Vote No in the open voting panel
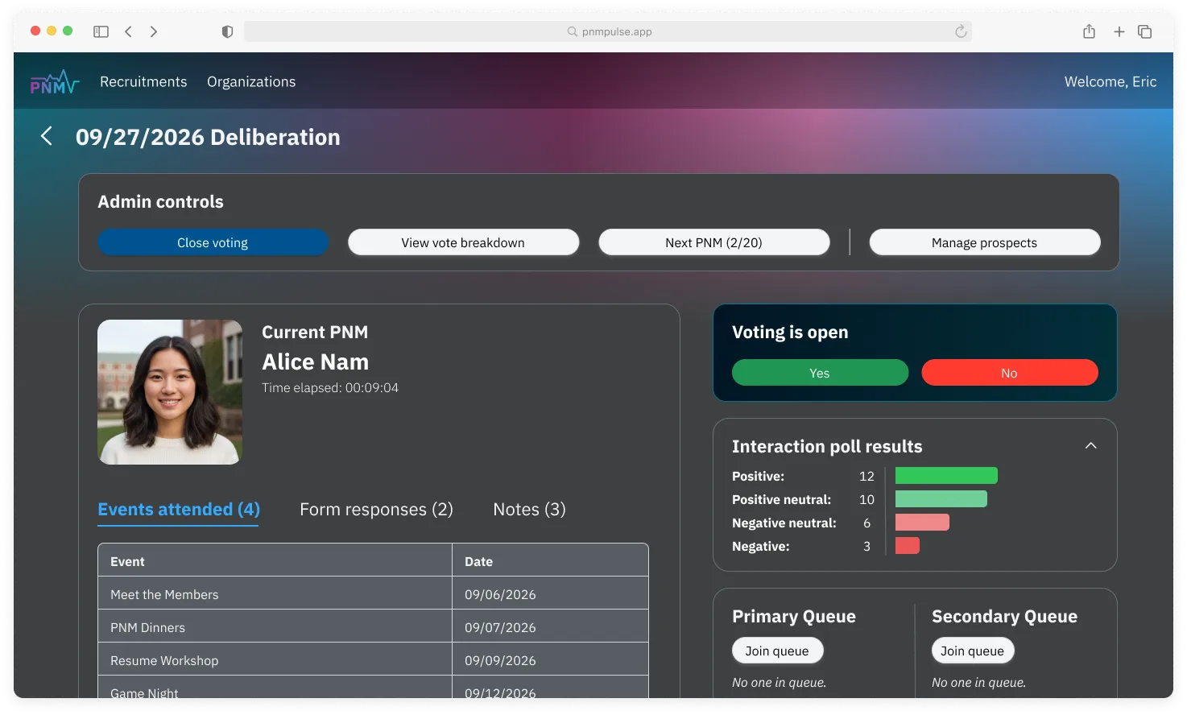1187x715 pixels. (1009, 372)
